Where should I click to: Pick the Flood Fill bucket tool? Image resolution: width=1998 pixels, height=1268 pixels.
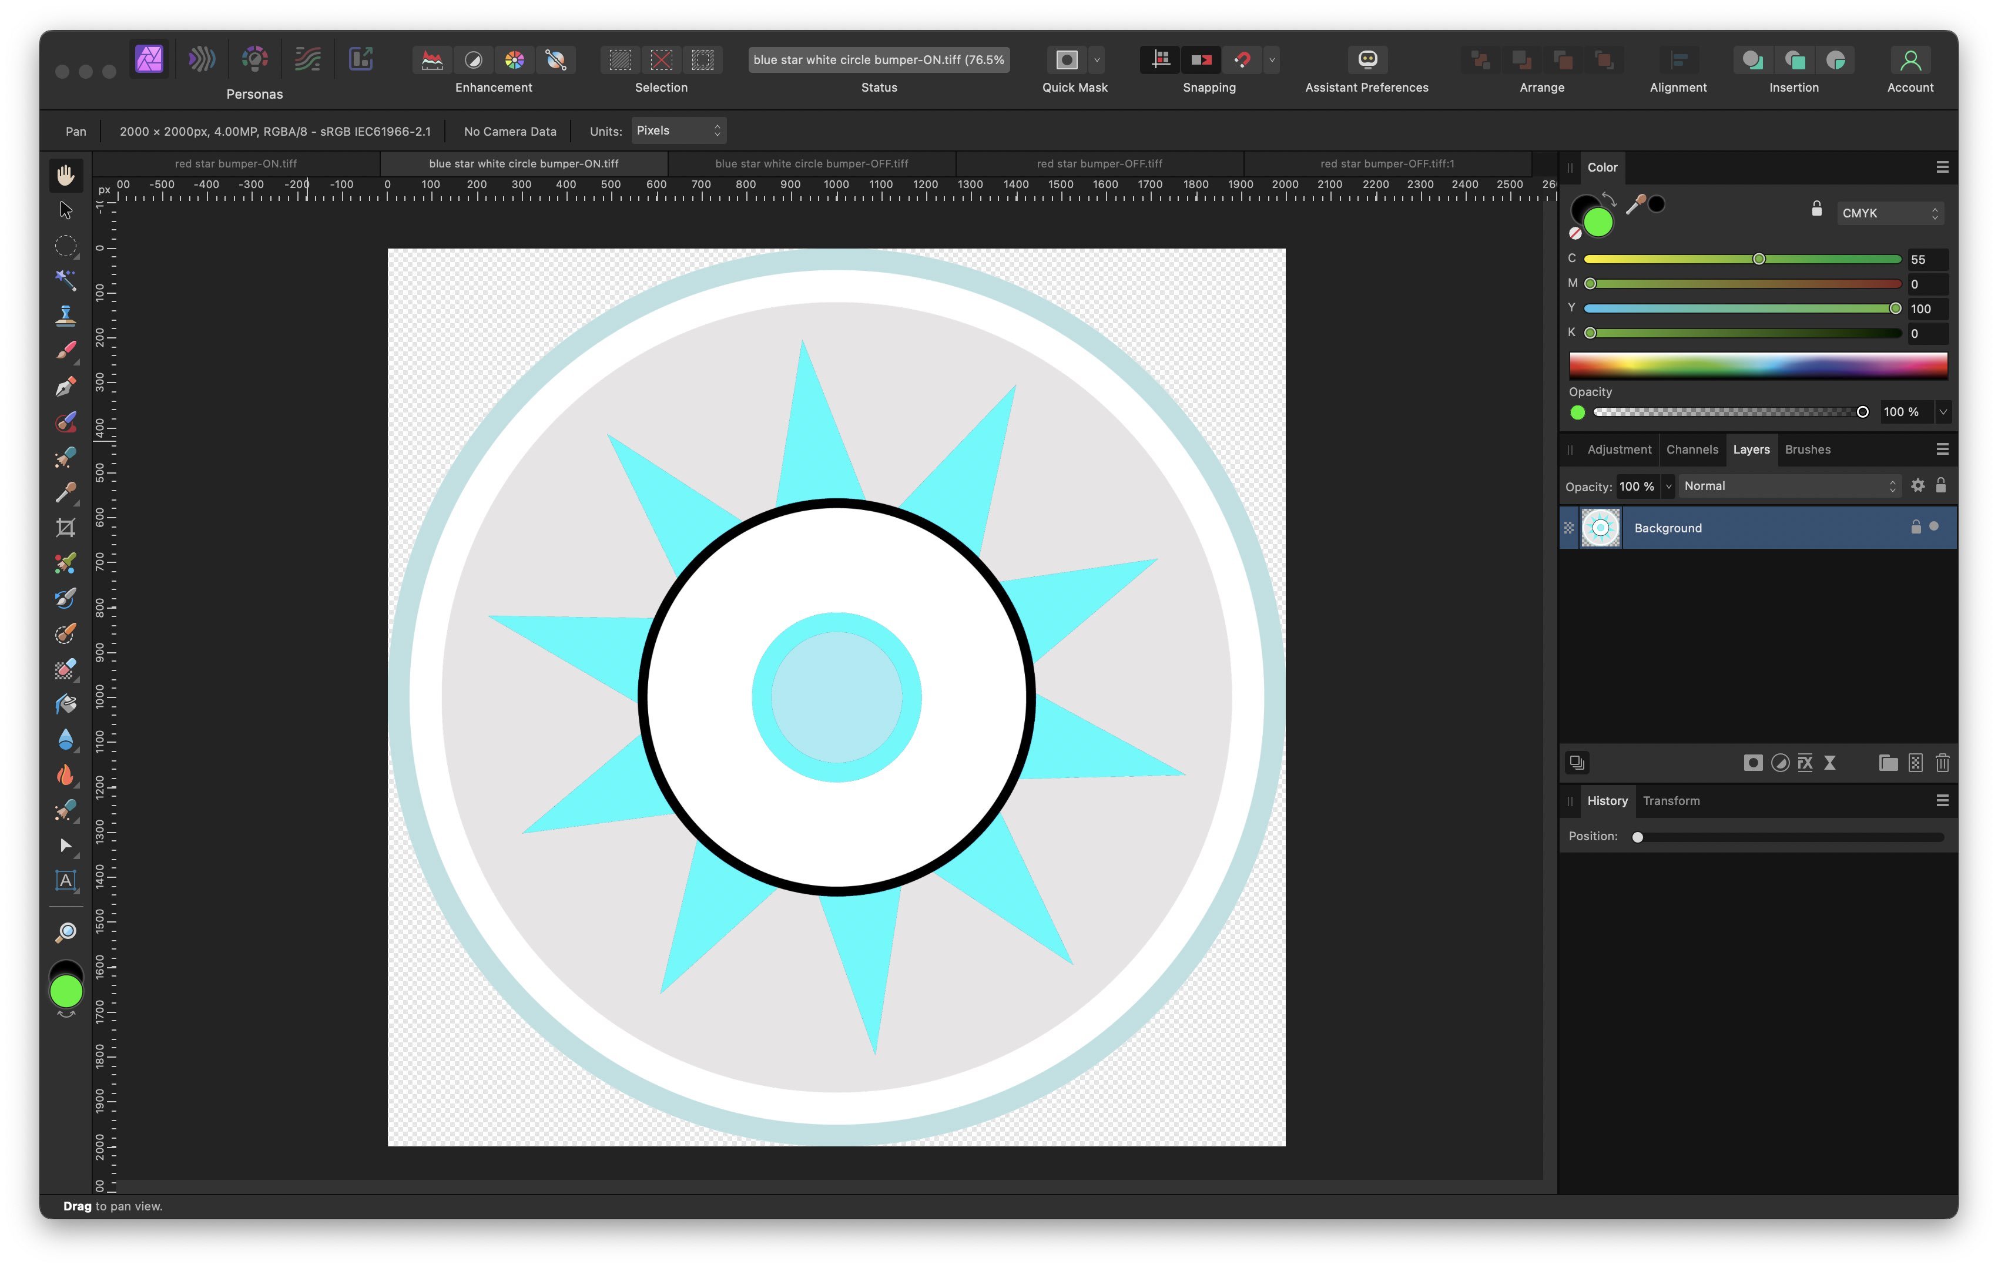66,704
